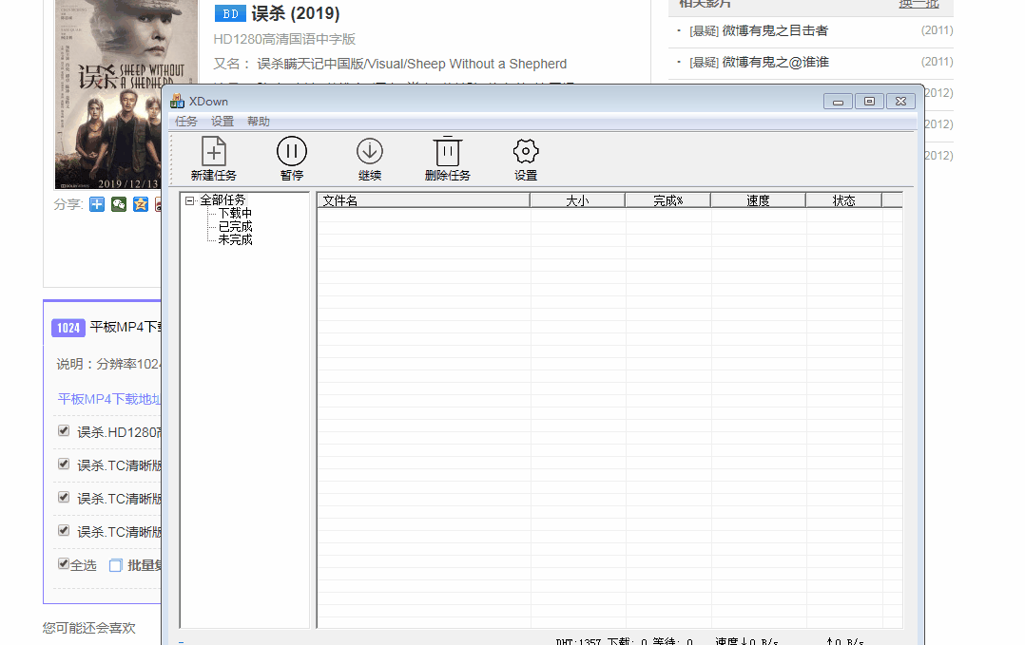Toggle the 全选 select-all checkbox
Viewport: 1025px width, 645px height.
point(61,563)
